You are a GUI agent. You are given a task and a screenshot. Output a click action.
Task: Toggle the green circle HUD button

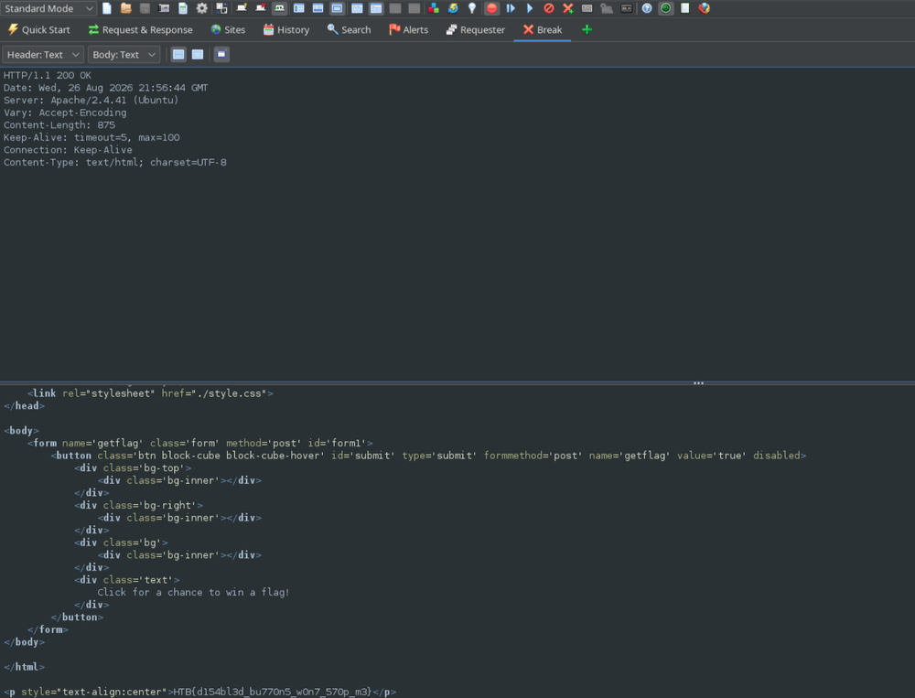coord(666,8)
